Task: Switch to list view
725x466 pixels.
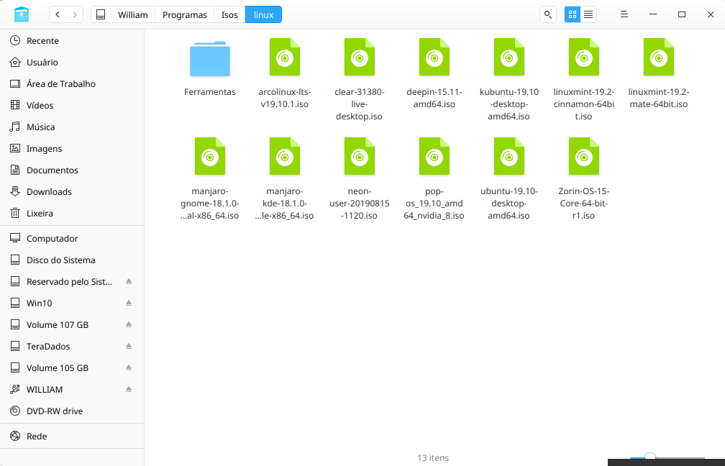Action: pos(588,15)
